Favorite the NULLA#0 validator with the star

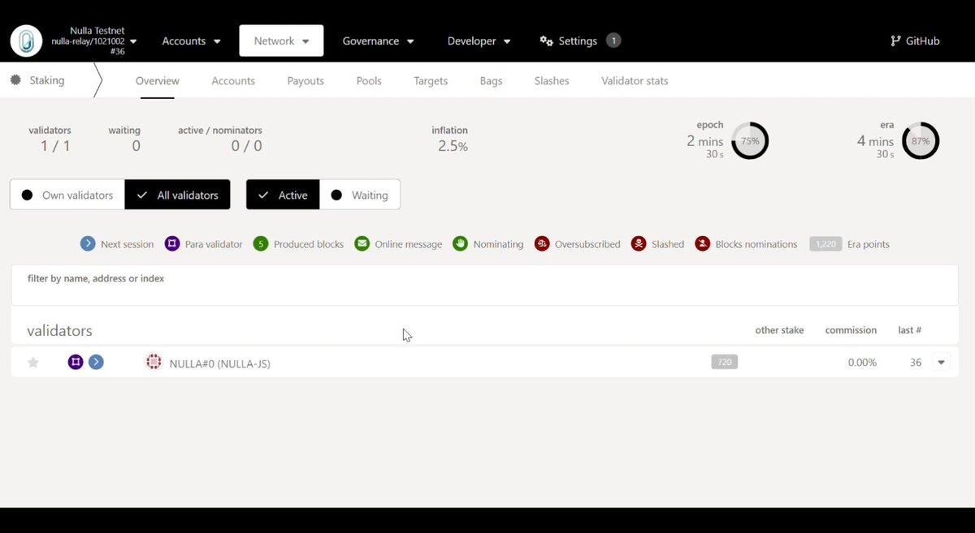[x=33, y=363]
